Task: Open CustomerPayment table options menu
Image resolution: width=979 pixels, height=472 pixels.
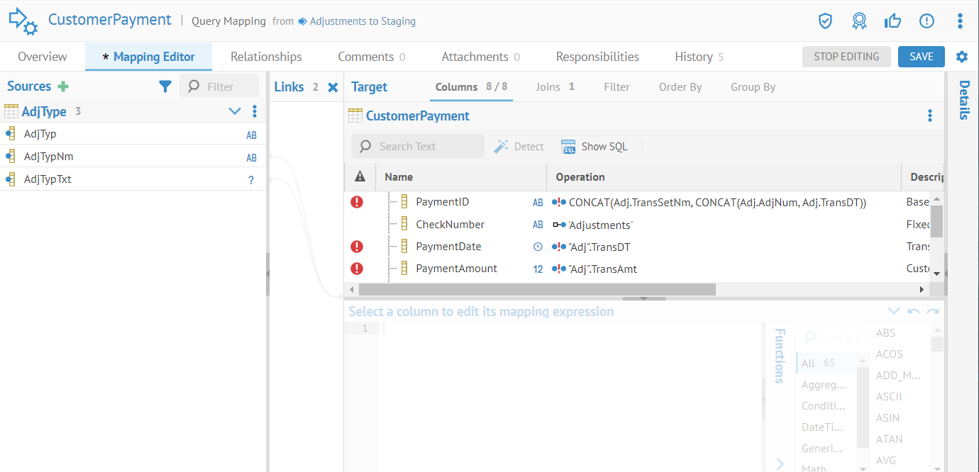Action: point(930,116)
